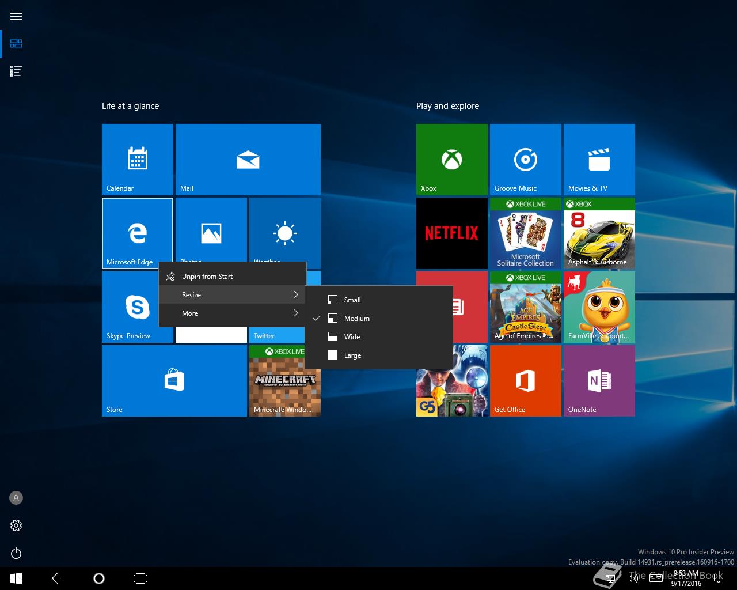Open touch keyboard tray icon
The width and height of the screenshot is (737, 590).
pyautogui.click(x=656, y=578)
